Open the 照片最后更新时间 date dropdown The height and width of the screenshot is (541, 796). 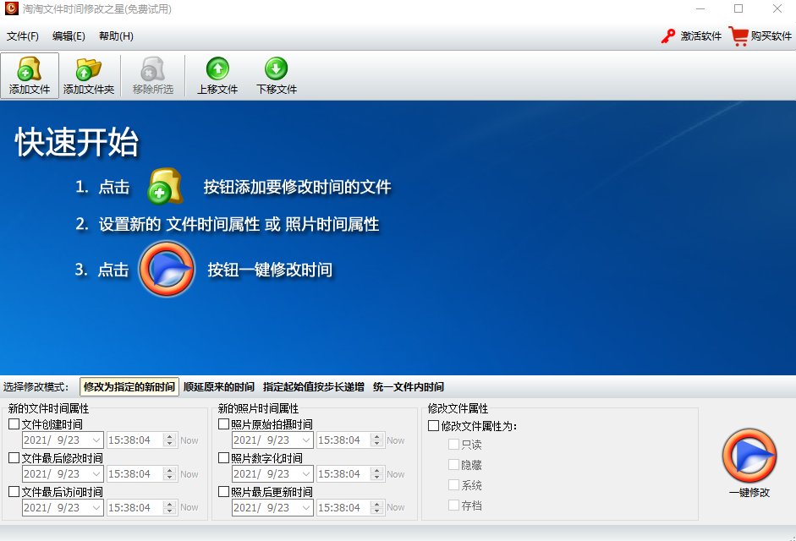pyautogui.click(x=307, y=507)
